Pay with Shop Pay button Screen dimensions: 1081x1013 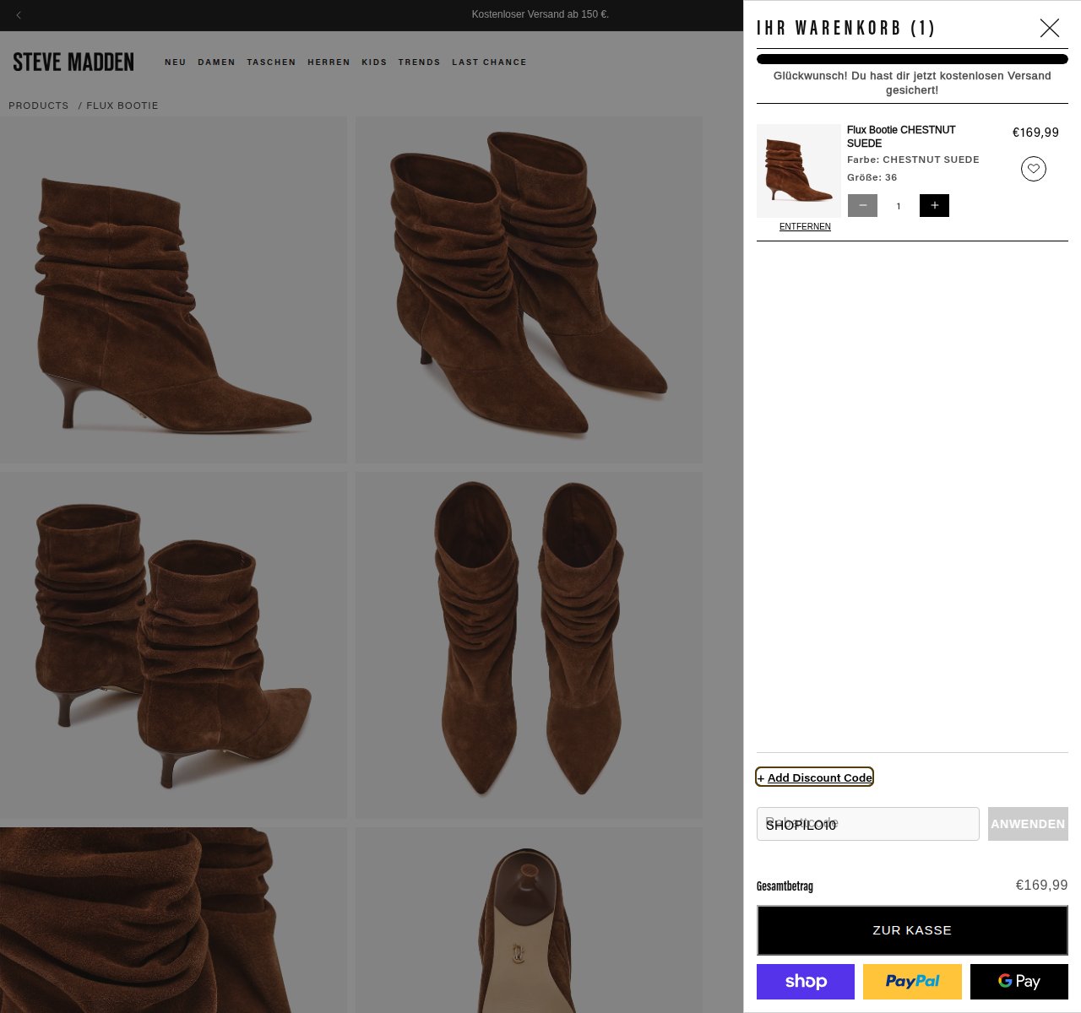806,982
